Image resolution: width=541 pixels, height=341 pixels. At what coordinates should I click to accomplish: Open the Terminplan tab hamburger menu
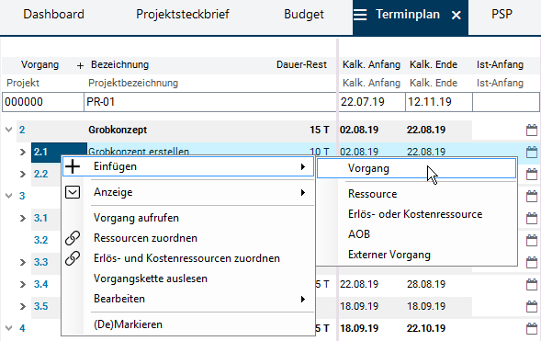(360, 15)
